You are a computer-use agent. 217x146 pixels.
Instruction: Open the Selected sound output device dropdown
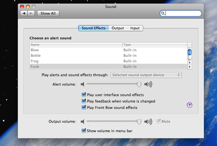[146, 75]
